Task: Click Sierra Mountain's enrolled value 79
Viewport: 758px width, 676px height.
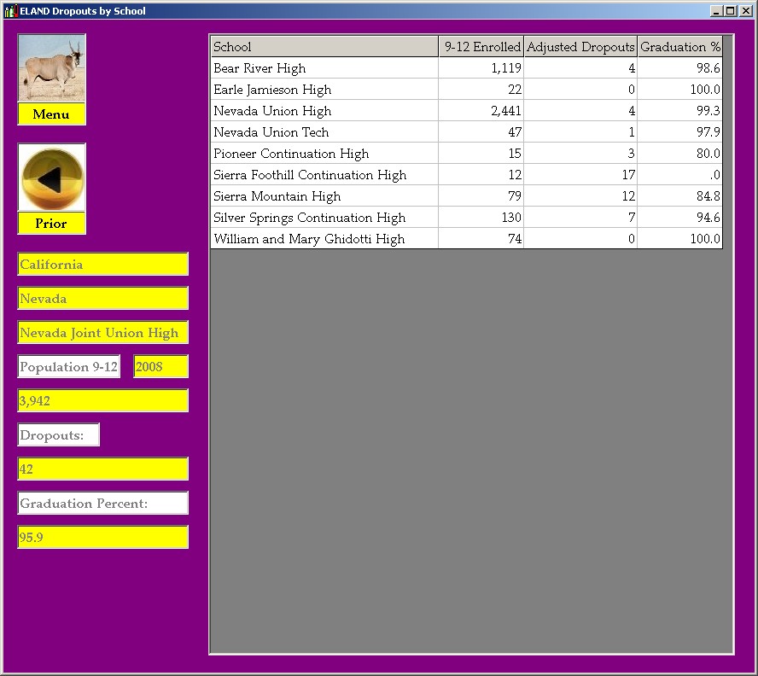Action: [515, 195]
